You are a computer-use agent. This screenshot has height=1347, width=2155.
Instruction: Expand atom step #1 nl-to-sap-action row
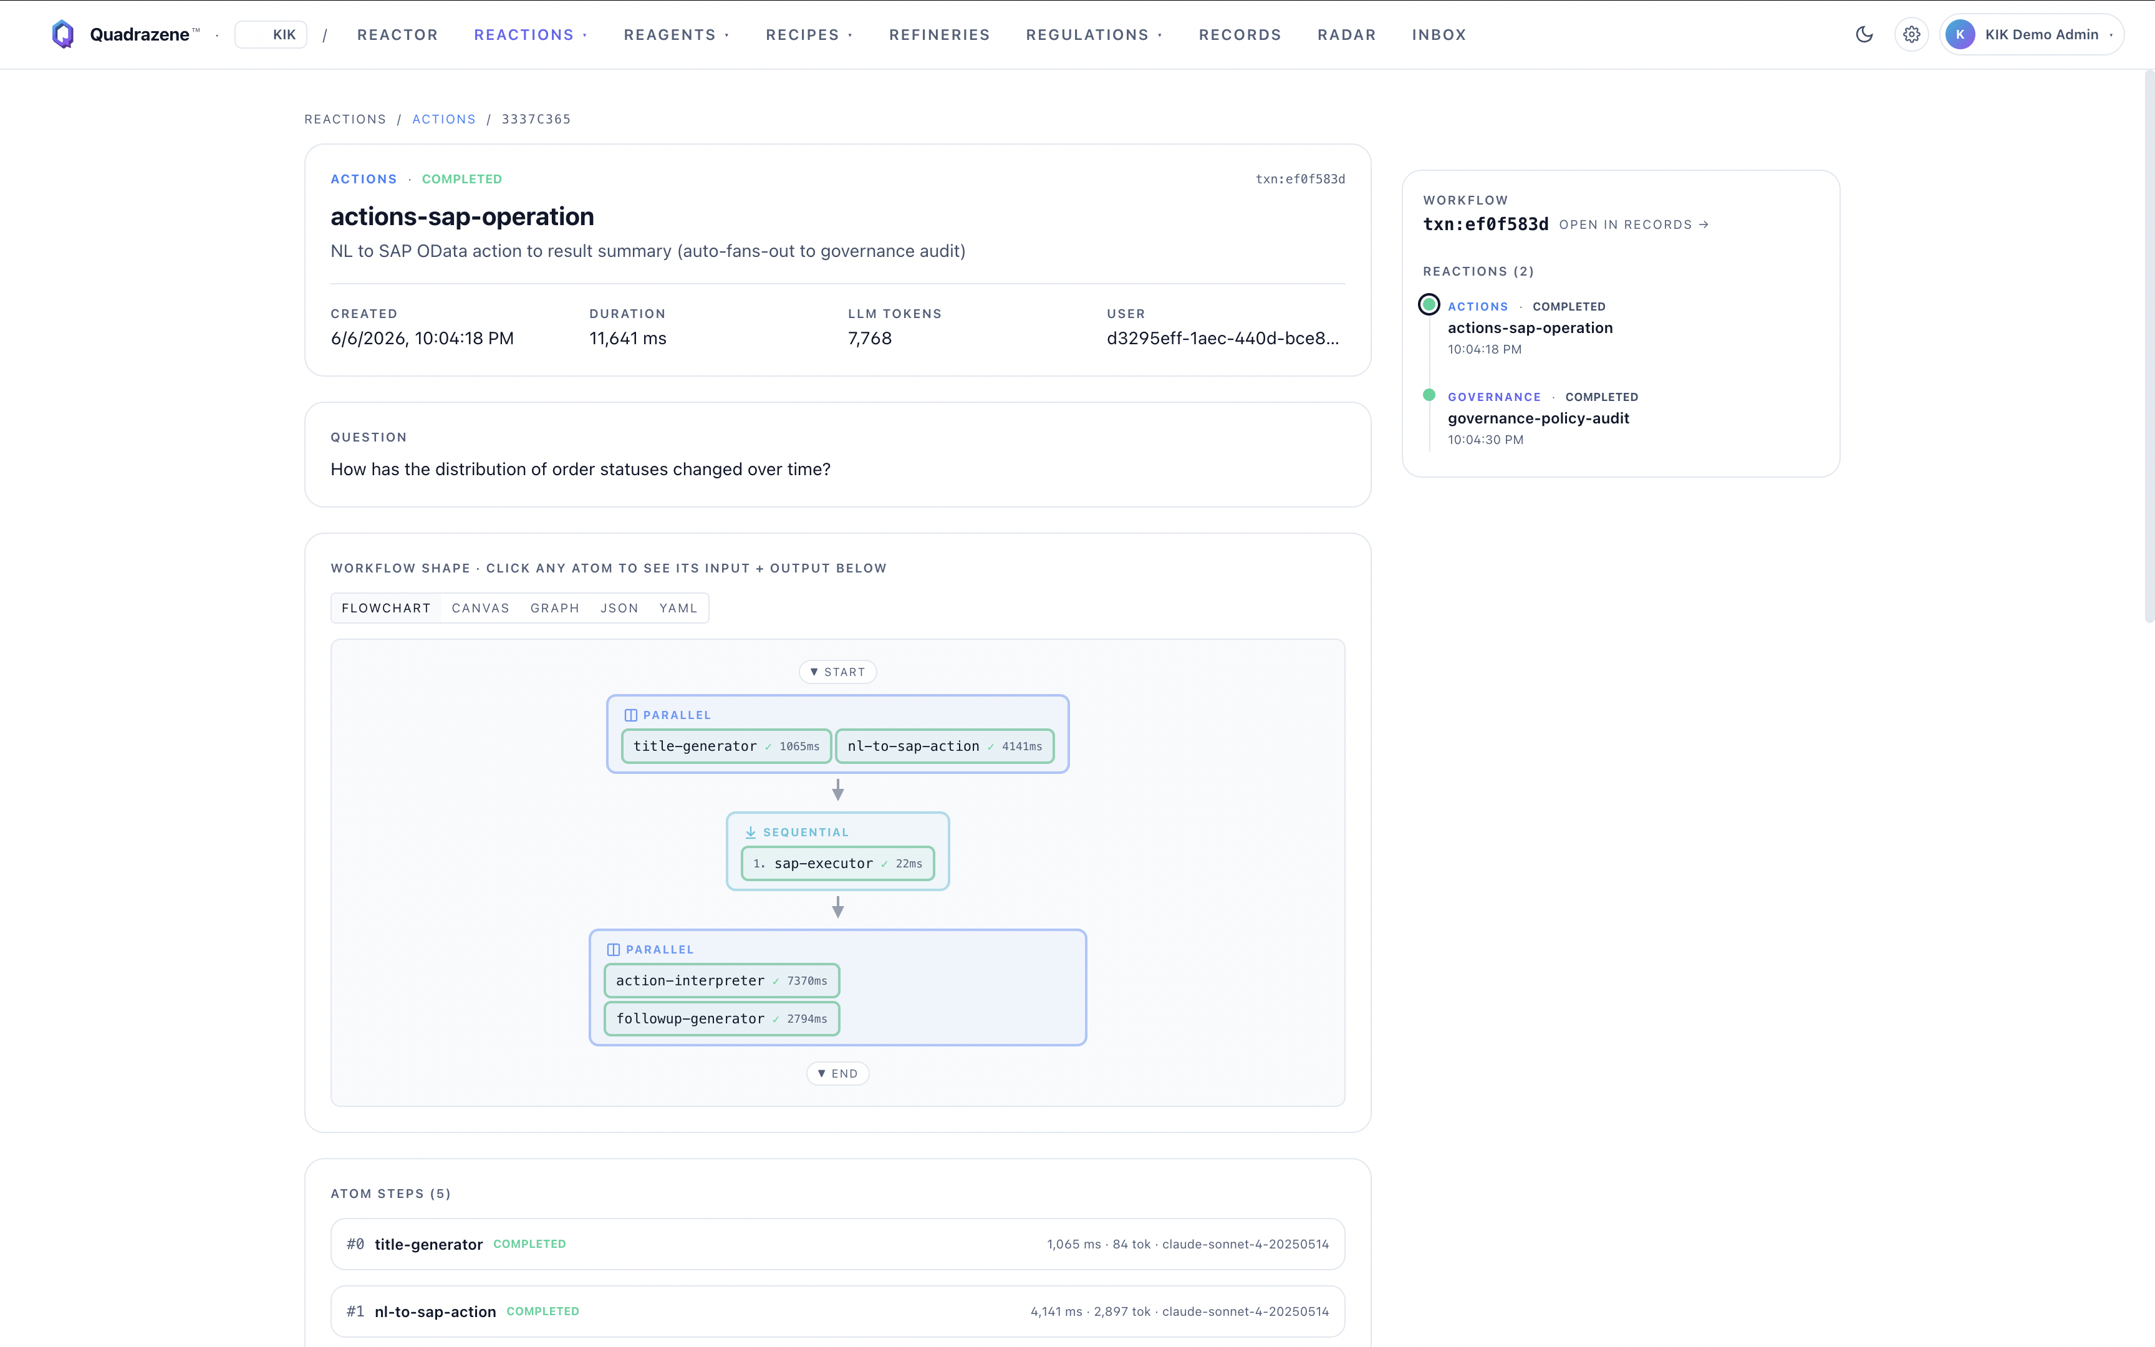click(837, 1310)
